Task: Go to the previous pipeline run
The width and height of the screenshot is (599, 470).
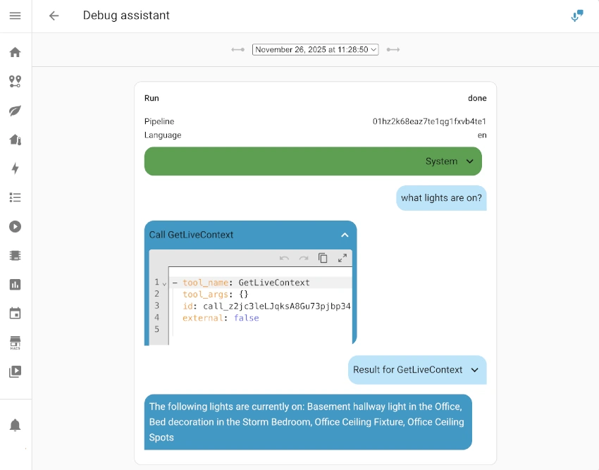Action: pos(238,49)
